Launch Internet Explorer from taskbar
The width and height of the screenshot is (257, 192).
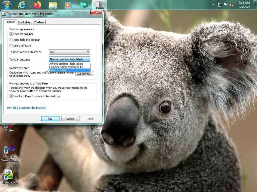22,5
